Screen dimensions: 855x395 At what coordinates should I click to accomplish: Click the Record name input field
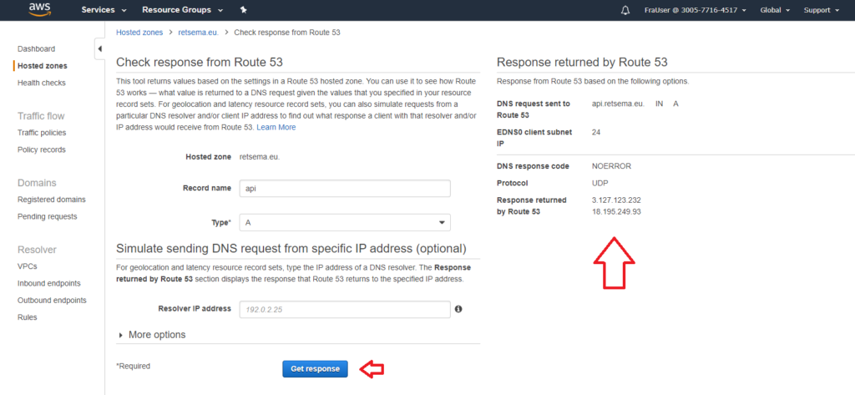(x=345, y=189)
